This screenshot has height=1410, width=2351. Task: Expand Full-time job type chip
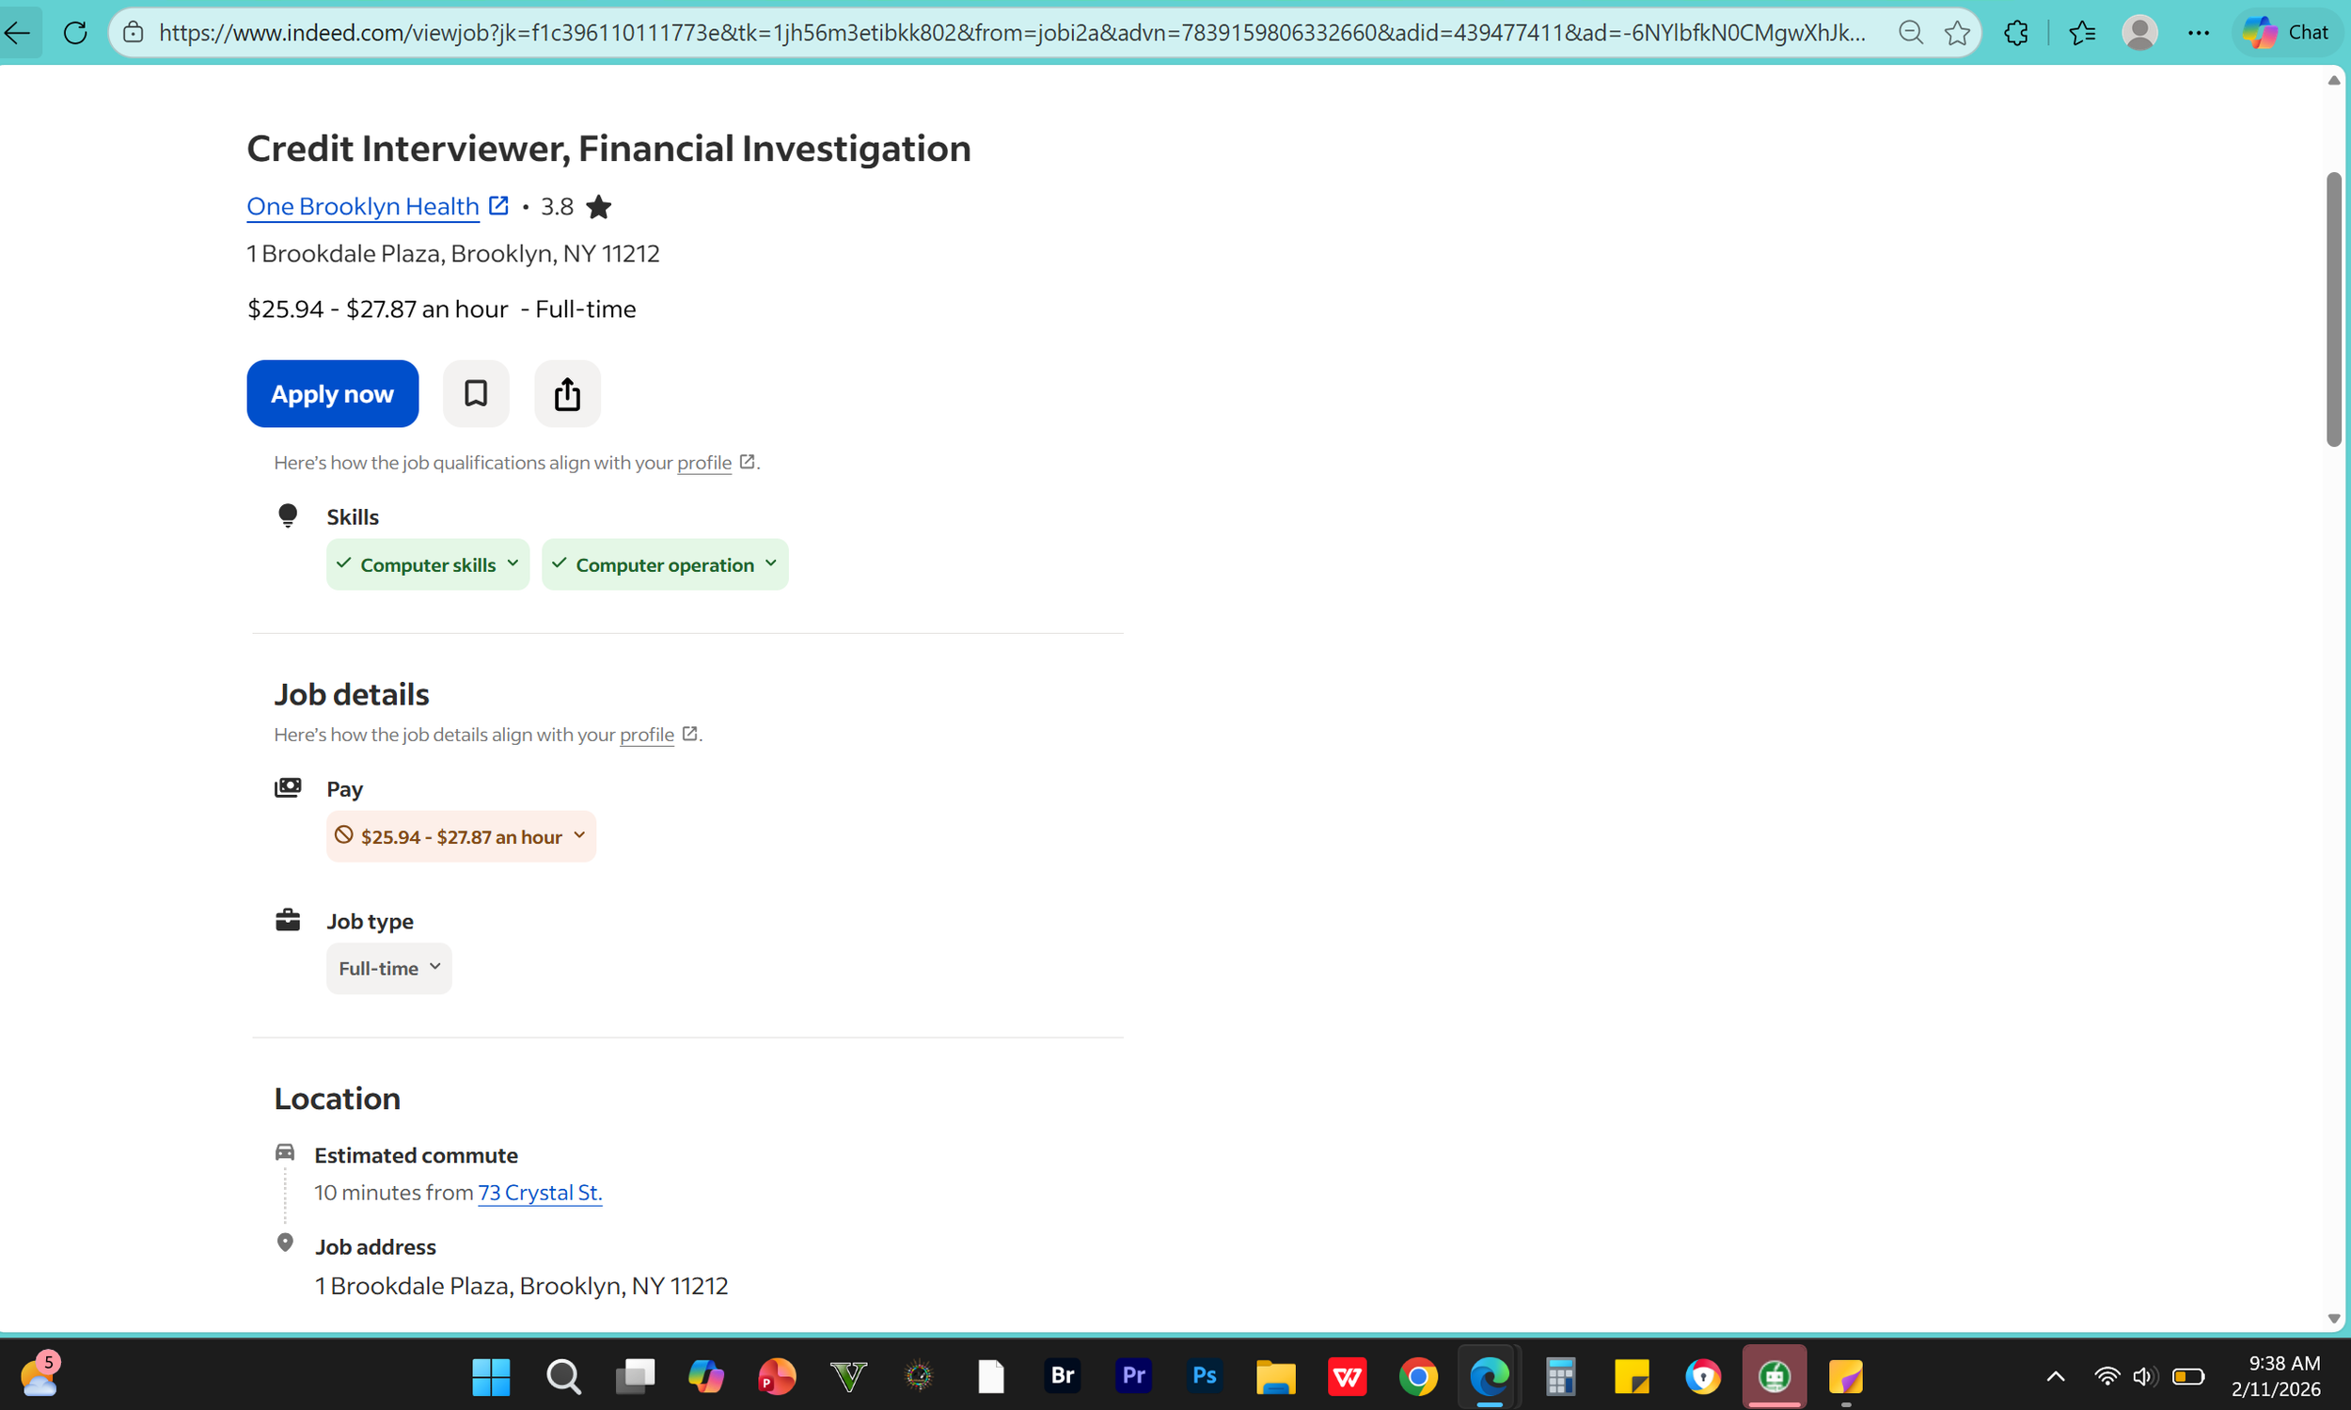(388, 968)
